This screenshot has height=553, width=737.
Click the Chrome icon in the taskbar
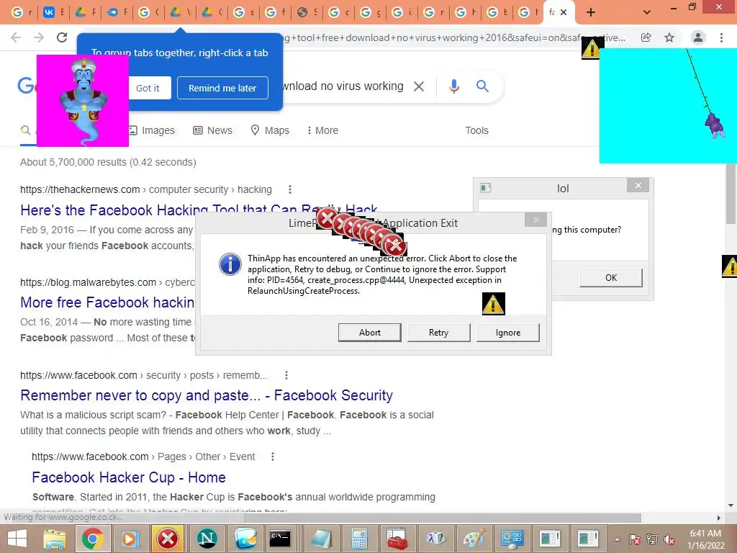click(93, 539)
